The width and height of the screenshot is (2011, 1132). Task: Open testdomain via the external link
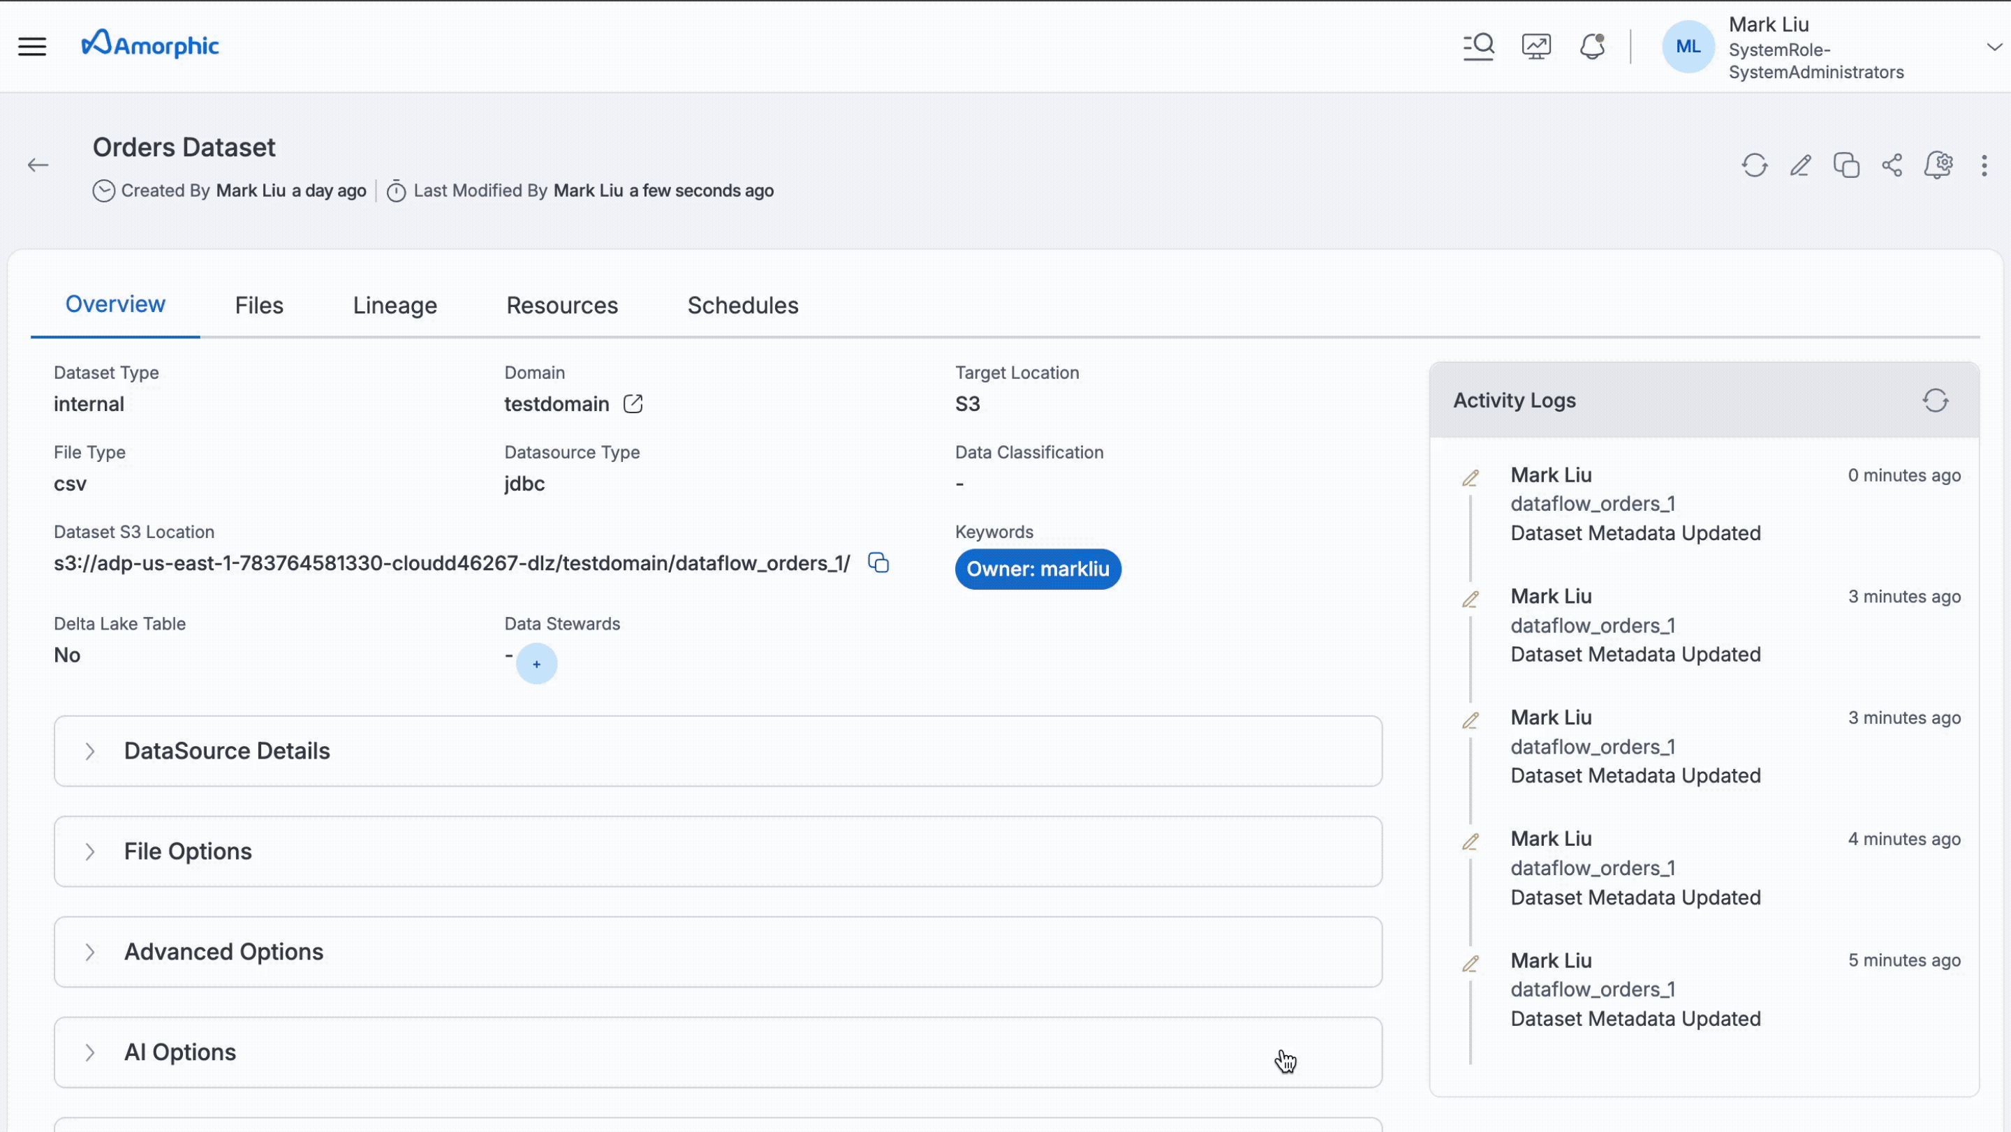pyautogui.click(x=633, y=403)
